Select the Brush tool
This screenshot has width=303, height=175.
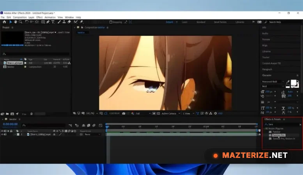[x=59, y=22]
